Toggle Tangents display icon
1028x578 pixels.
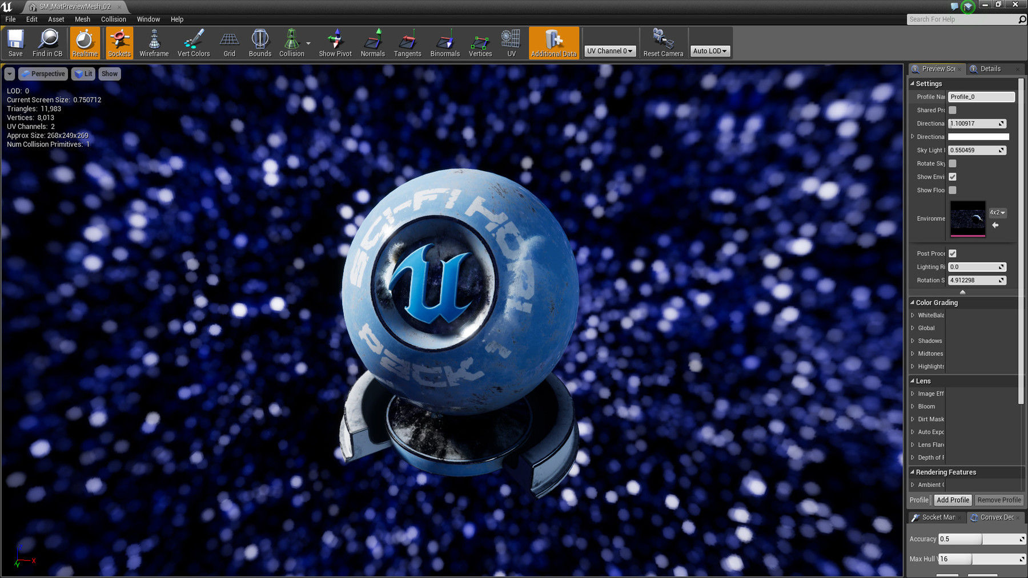click(x=407, y=43)
